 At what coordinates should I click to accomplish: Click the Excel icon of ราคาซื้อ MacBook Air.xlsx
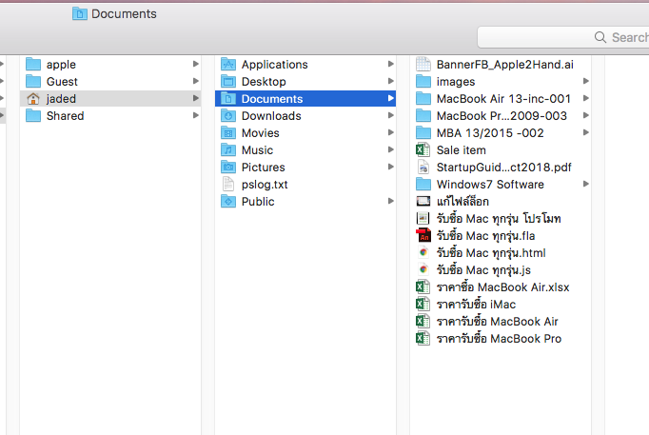[423, 287]
